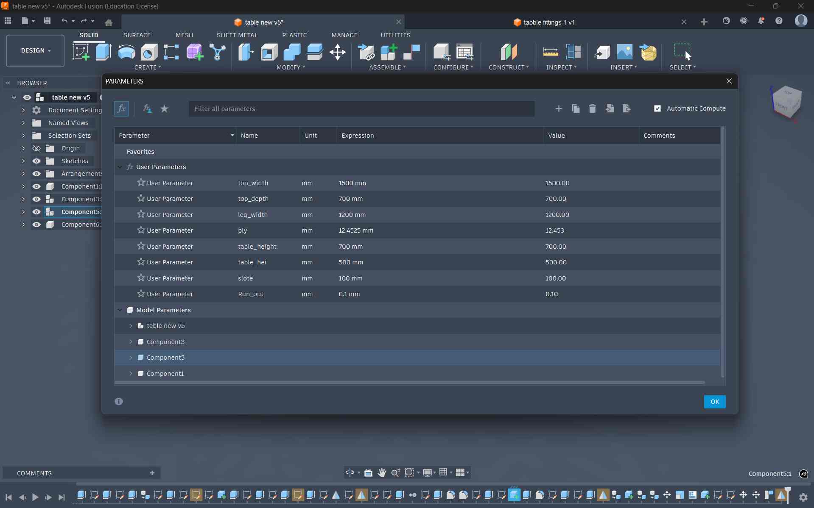Switch to the PLASTIC tab

pos(294,35)
